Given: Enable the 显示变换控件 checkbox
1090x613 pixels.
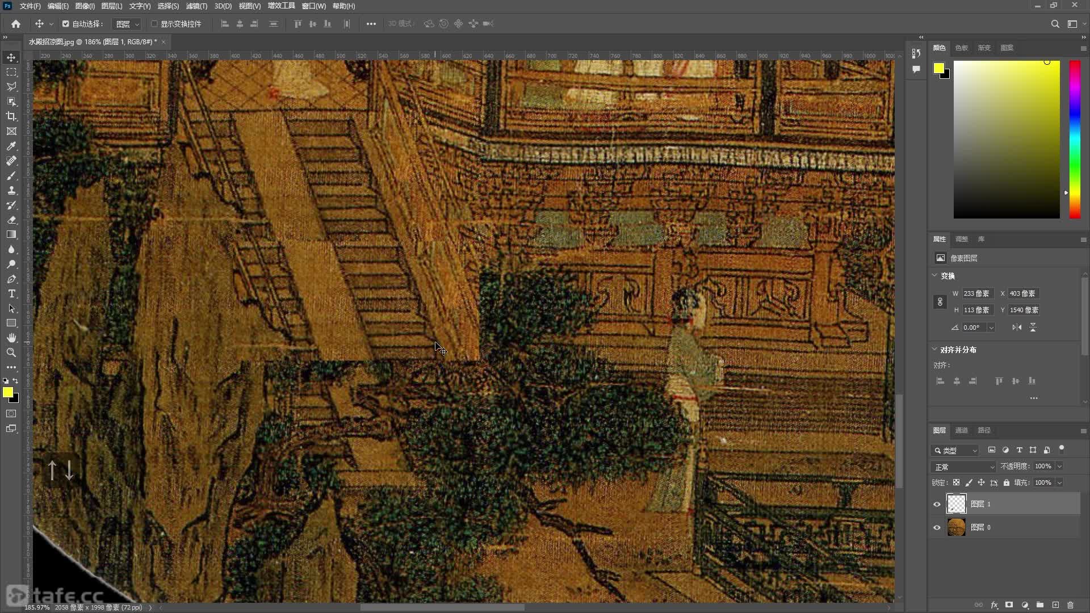Looking at the screenshot, I should point(154,24).
